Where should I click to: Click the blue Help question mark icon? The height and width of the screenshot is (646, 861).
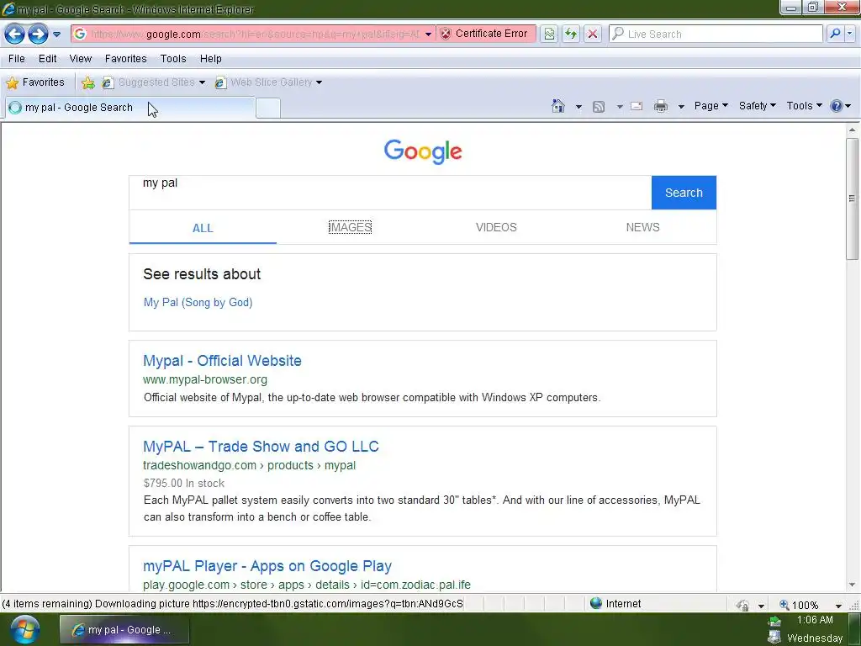point(837,106)
